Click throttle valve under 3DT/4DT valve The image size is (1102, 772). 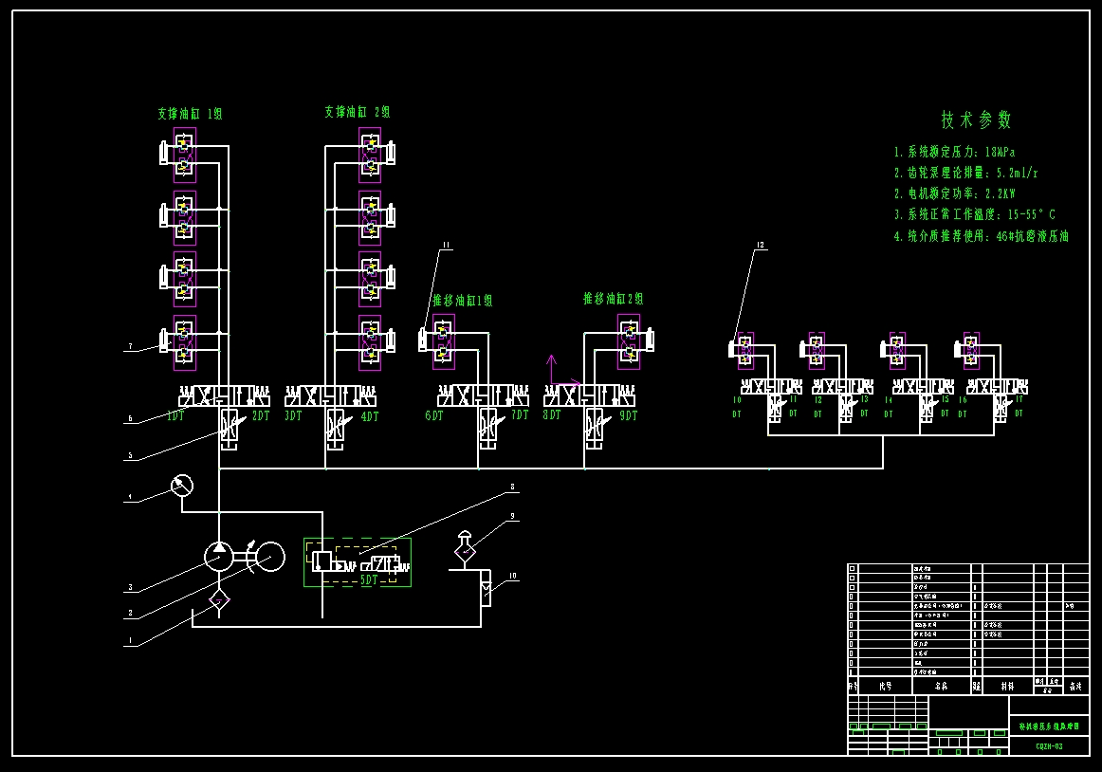point(335,426)
